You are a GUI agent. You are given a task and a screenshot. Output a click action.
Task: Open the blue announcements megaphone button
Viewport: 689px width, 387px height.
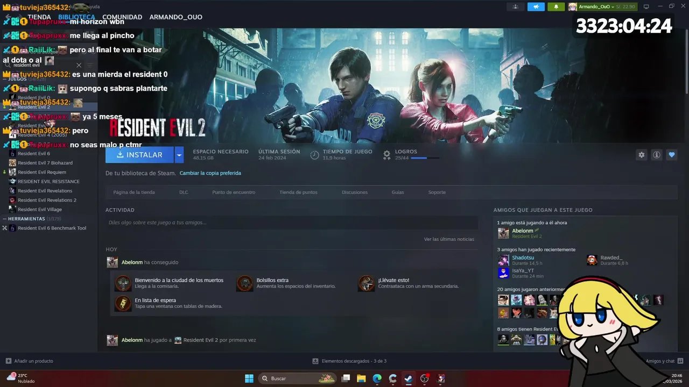pos(536,6)
